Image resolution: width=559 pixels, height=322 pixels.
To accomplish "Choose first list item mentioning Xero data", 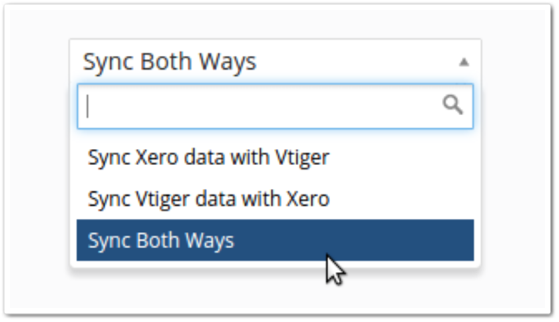I will 208,158.
